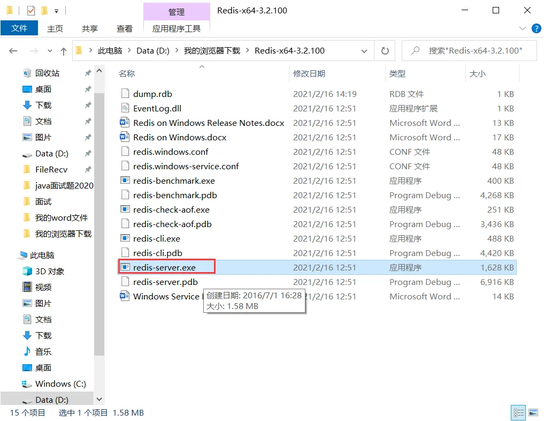Select redis-benchmark.pdb file name
Viewport: 544px width, 421px height.
point(175,195)
